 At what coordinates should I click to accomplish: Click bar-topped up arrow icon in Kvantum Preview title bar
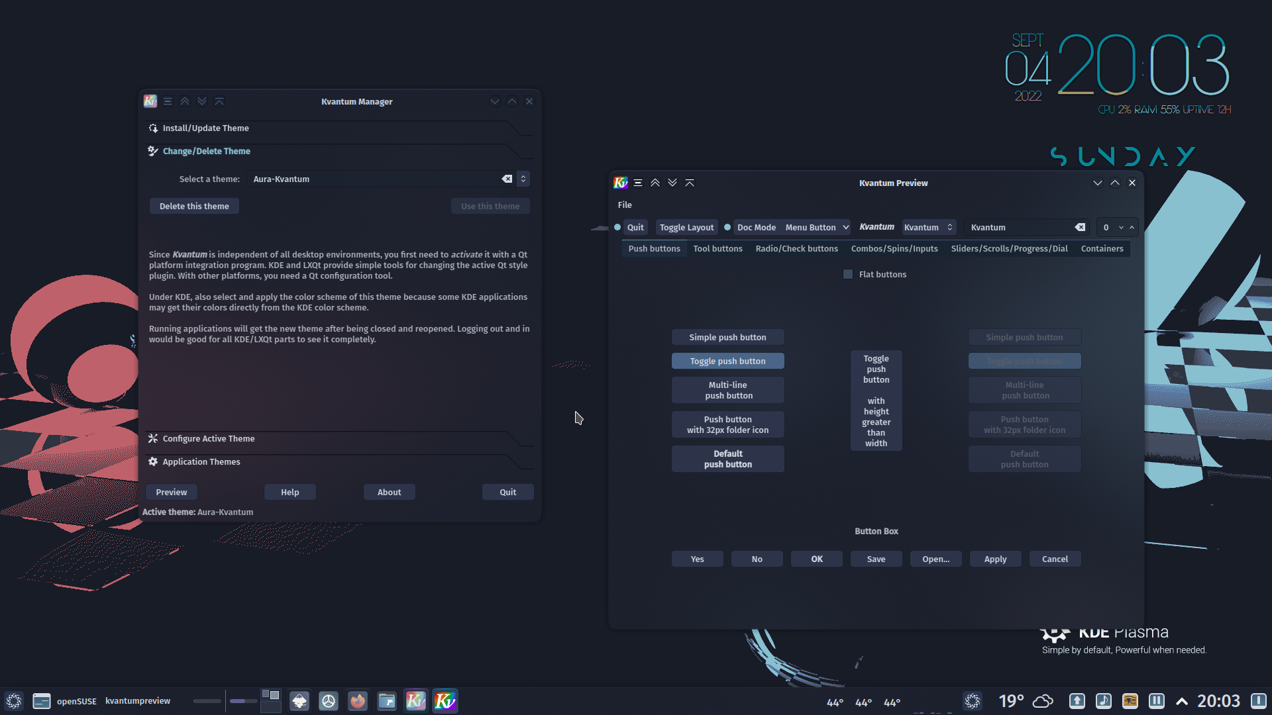(690, 183)
